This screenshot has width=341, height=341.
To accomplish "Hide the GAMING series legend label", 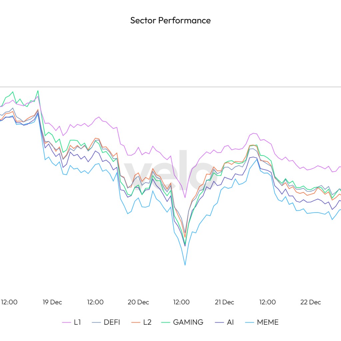I will pyautogui.click(x=188, y=322).
